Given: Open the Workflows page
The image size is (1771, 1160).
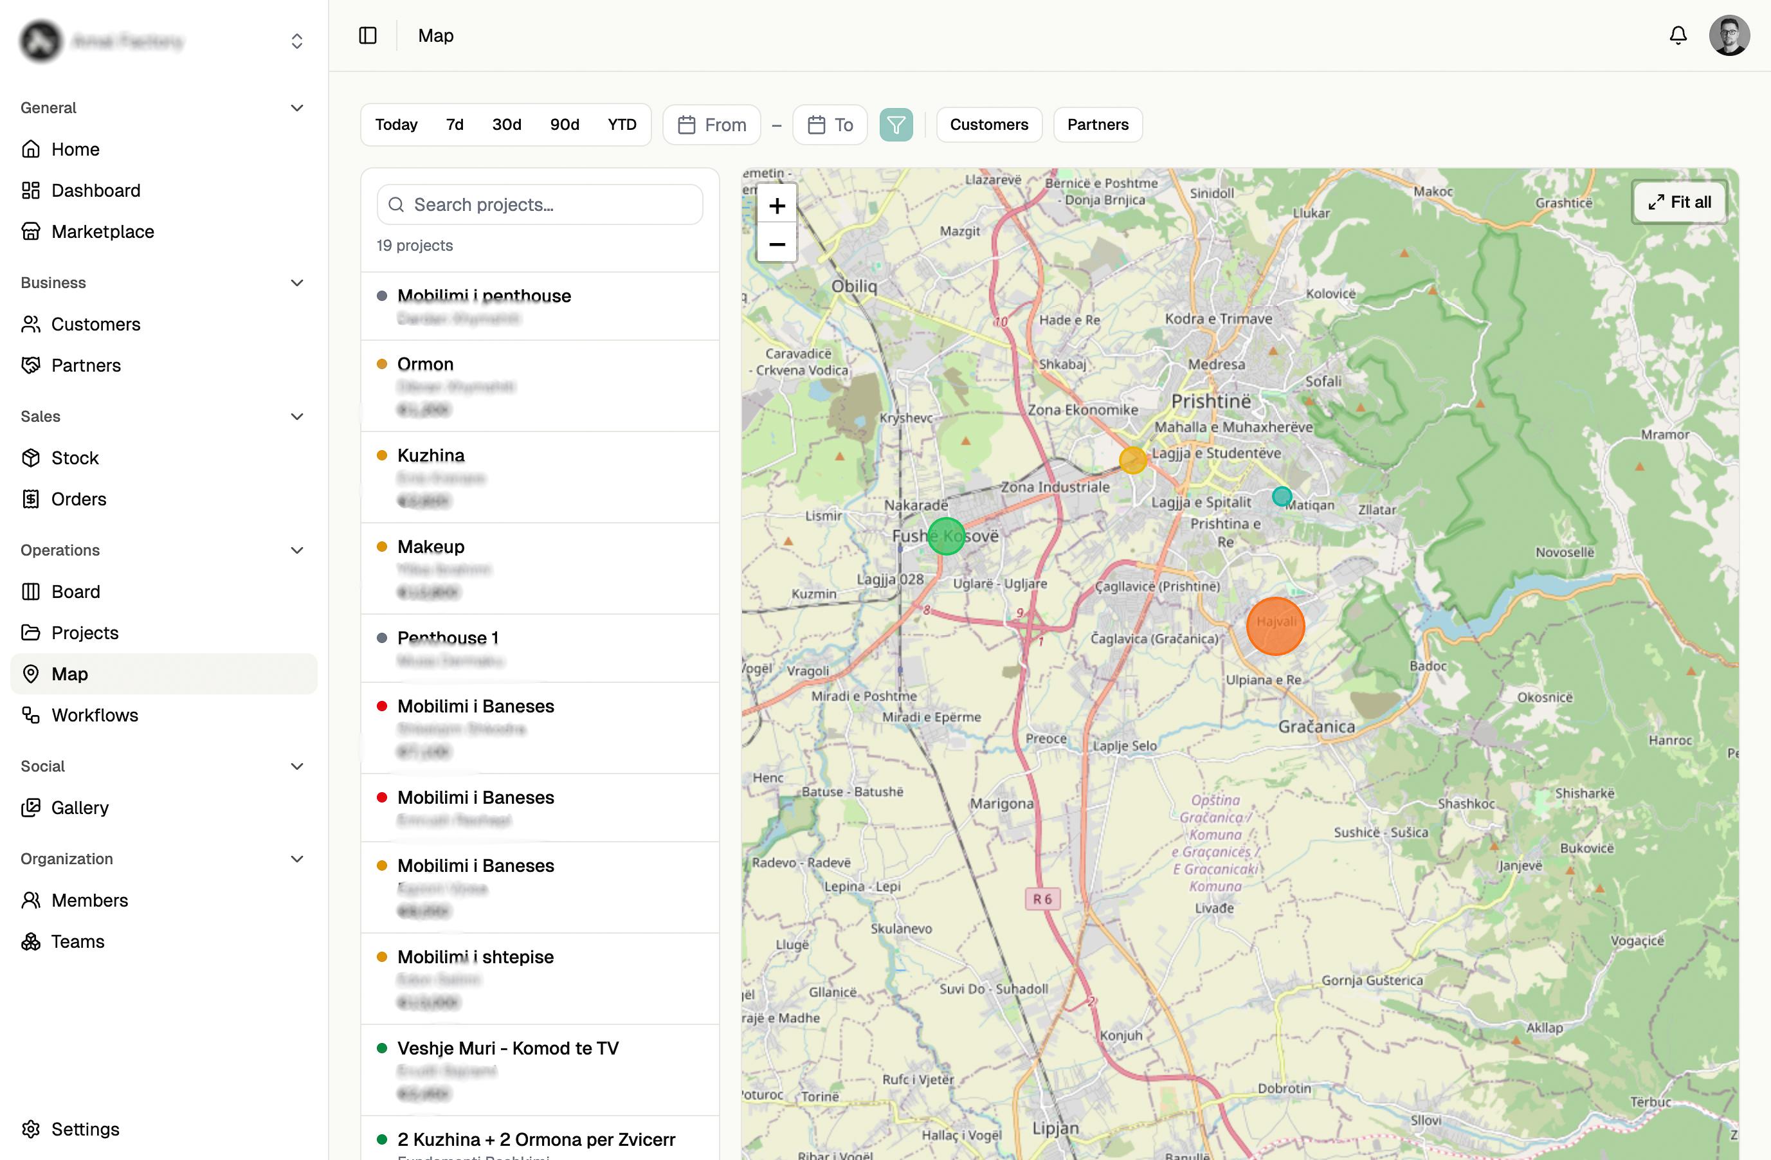Looking at the screenshot, I should pos(164,715).
